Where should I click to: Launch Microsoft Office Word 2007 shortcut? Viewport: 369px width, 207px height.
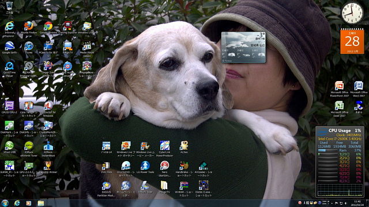point(359,89)
